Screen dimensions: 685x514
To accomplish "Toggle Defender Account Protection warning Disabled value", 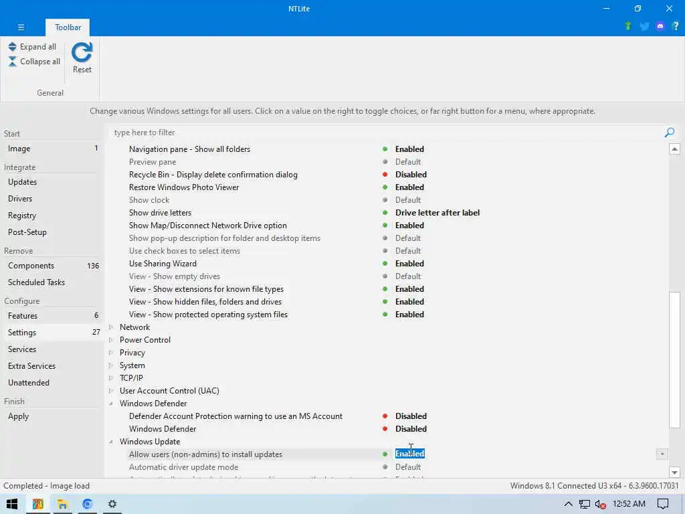I will (411, 416).
